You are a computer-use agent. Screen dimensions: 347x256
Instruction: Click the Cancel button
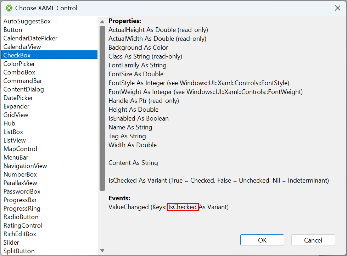(x=313, y=240)
